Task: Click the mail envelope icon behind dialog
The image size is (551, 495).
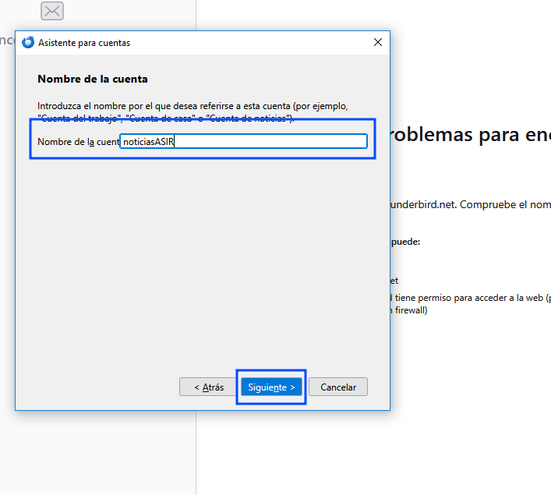Action: [x=52, y=11]
